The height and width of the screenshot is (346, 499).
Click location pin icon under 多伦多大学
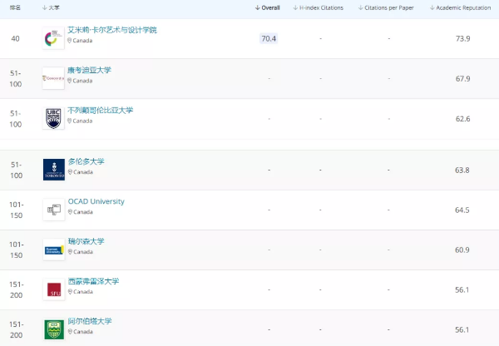70,172
